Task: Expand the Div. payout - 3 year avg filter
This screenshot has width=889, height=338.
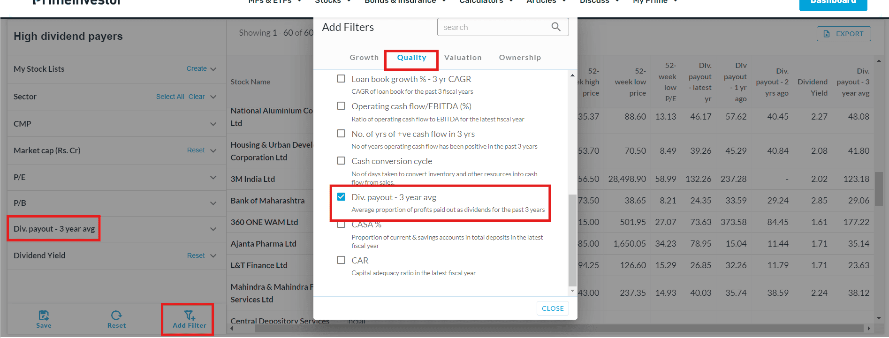Action: (x=213, y=229)
